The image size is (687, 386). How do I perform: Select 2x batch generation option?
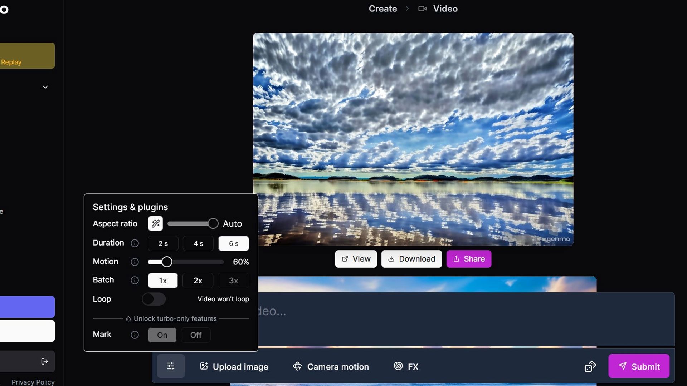pos(198,281)
